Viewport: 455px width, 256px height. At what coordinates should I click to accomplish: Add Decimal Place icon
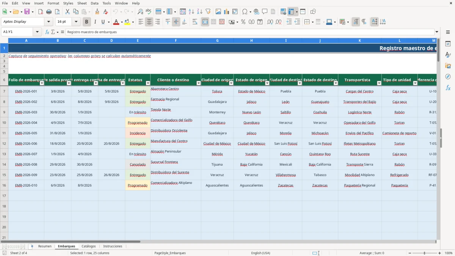270,22
